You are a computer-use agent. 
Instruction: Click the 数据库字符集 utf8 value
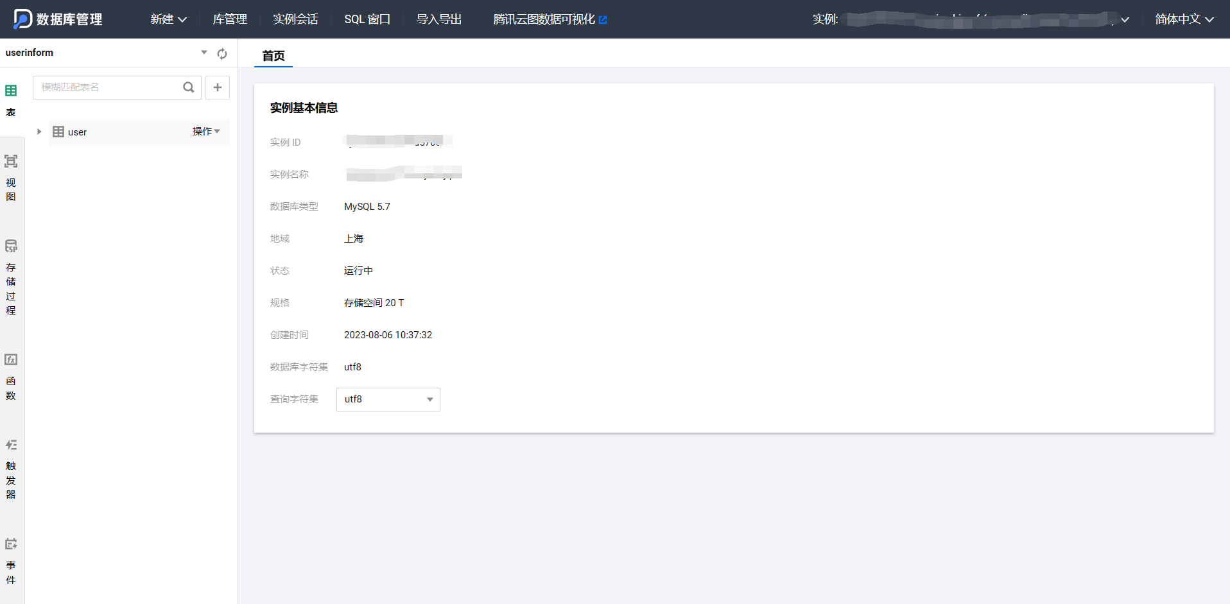[x=352, y=367]
